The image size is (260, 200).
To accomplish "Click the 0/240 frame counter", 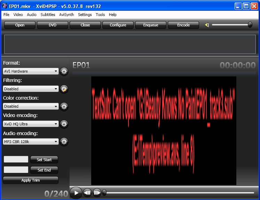I will (56, 194).
